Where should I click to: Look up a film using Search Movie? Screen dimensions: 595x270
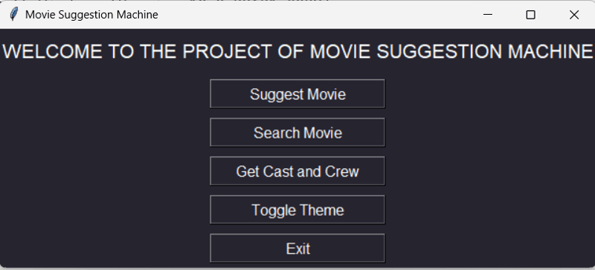297,133
